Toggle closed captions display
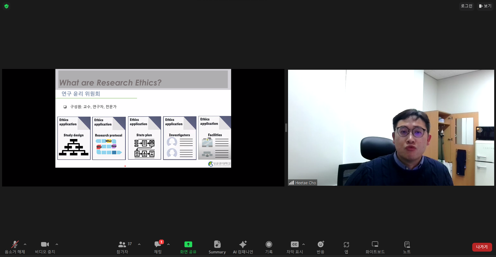The image size is (496, 257). [295, 245]
